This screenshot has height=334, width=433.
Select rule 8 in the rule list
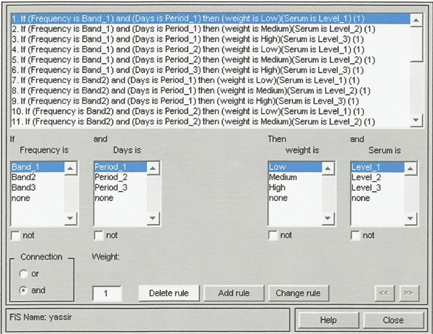pos(210,90)
